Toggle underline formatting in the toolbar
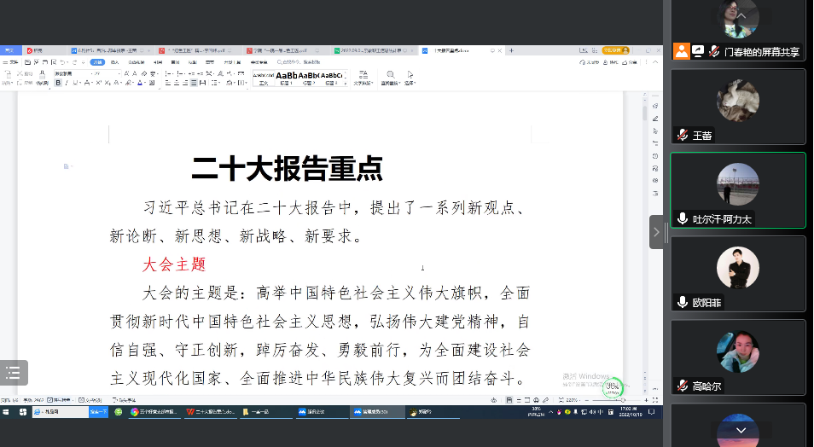814x447 pixels. pyautogui.click(x=77, y=84)
